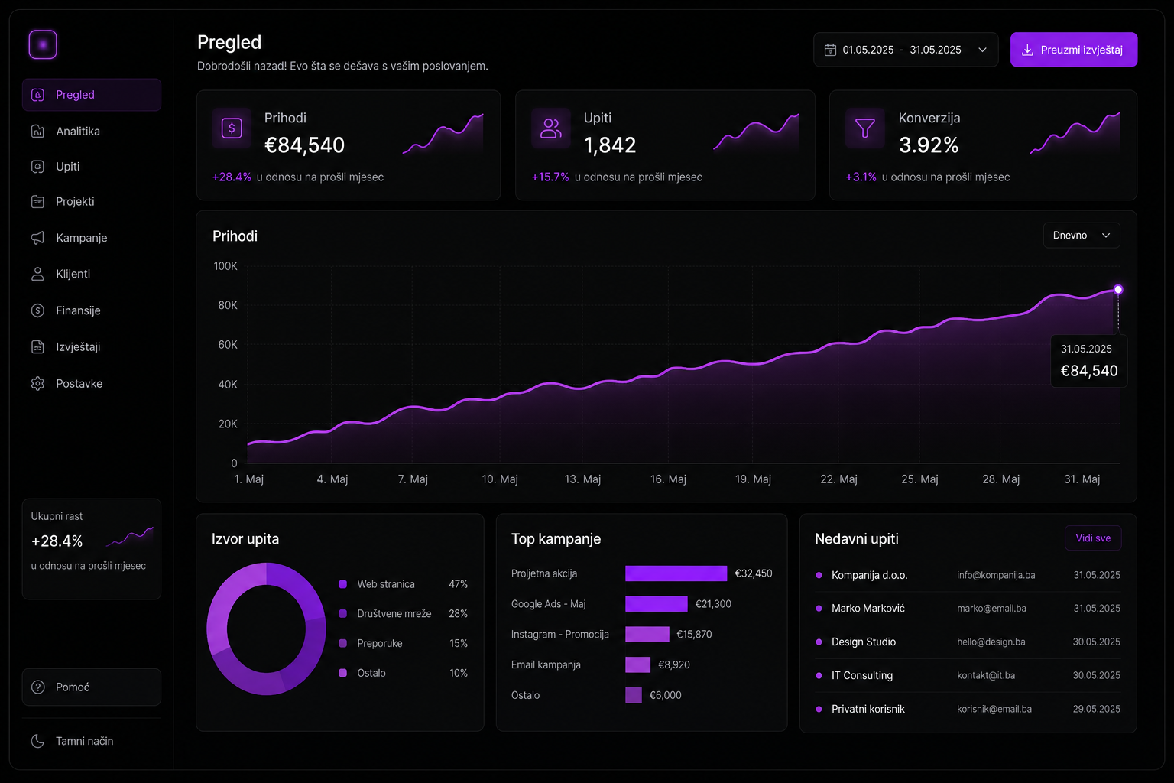Open Projekti in the sidebar
The height and width of the screenshot is (783, 1174).
[x=92, y=201]
